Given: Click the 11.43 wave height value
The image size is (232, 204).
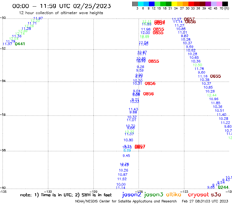Looking at the screenshot, I should point(133,109).
